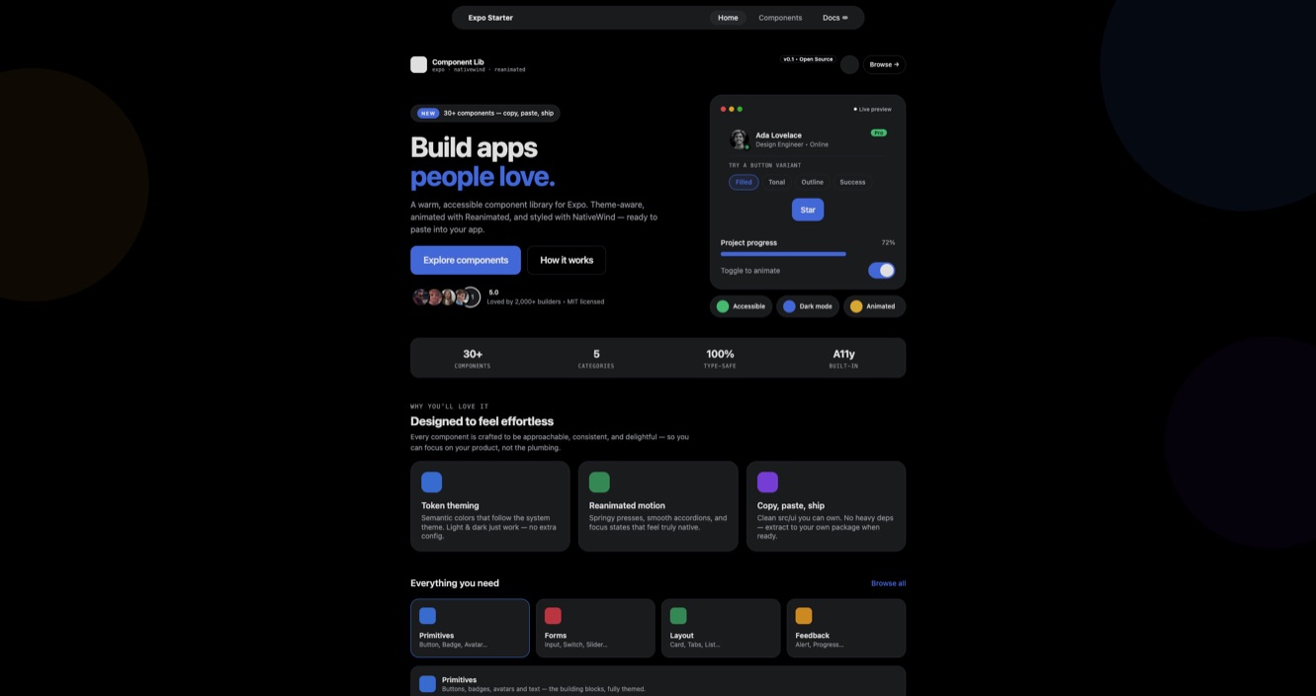The image size is (1316, 696).
Task: Click the Explore components button
Action: (x=466, y=260)
